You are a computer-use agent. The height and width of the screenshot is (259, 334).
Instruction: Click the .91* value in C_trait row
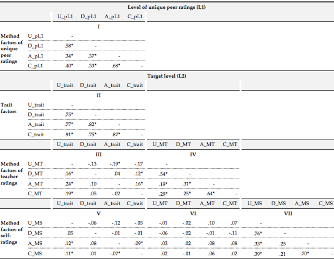coord(69,135)
